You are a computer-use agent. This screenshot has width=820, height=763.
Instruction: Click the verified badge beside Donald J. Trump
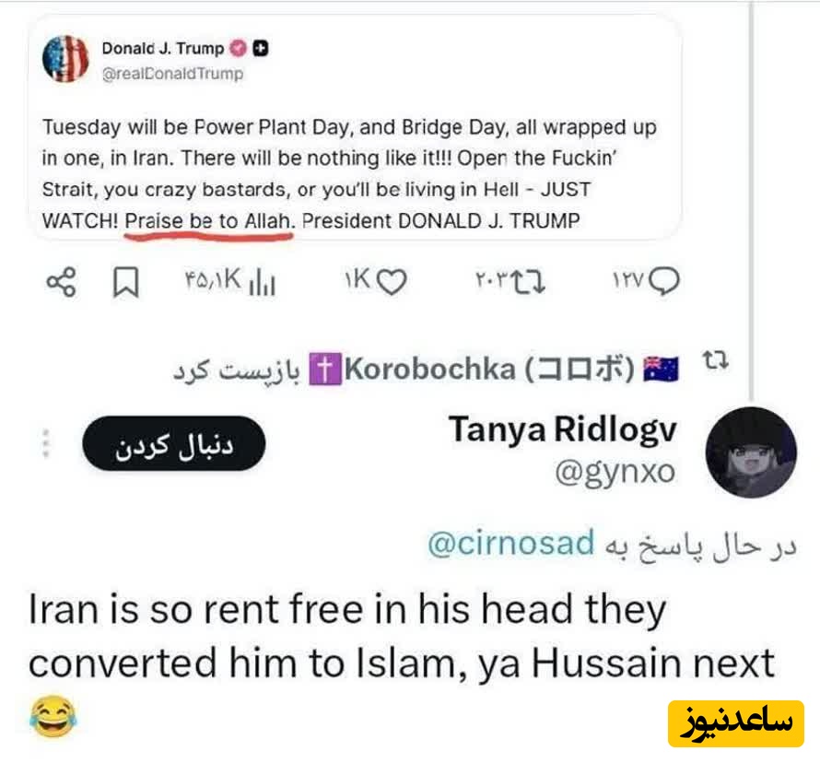[238, 48]
